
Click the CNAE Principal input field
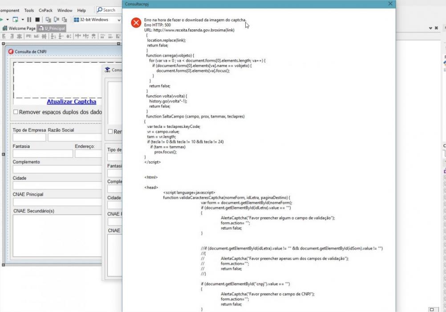coord(57,202)
